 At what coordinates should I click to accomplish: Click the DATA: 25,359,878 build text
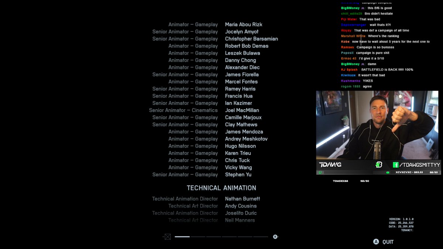click(401, 226)
